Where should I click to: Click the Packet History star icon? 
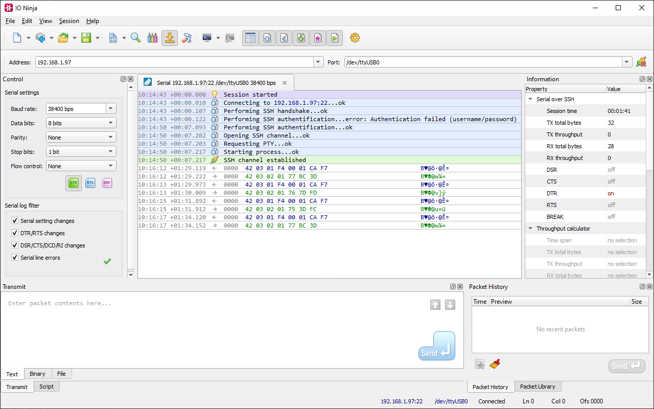tap(480, 364)
